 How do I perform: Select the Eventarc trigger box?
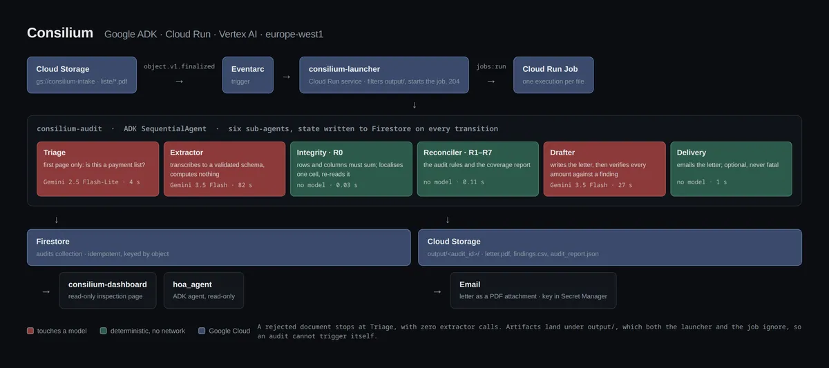tap(248, 75)
